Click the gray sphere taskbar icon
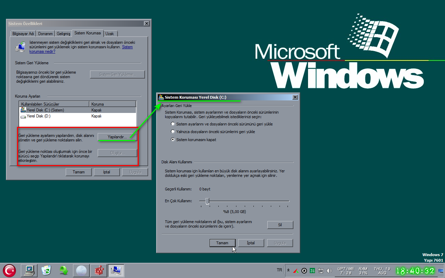Screen dimensions: 445x278 click(x=81, y=270)
